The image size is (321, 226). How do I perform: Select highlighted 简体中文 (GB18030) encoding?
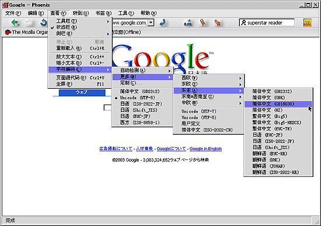point(278,104)
